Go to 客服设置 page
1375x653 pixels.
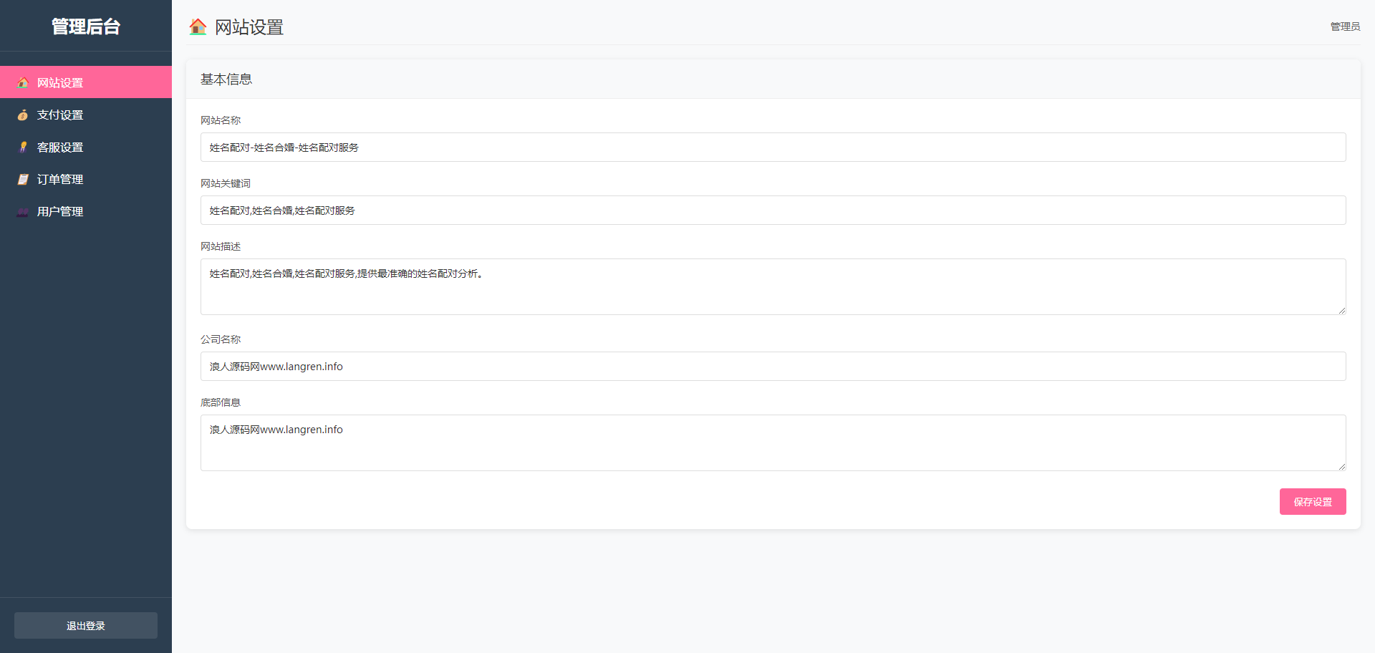[86, 147]
